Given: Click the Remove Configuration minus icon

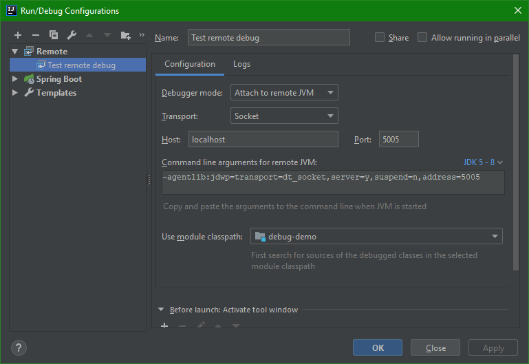Looking at the screenshot, I should (x=36, y=35).
